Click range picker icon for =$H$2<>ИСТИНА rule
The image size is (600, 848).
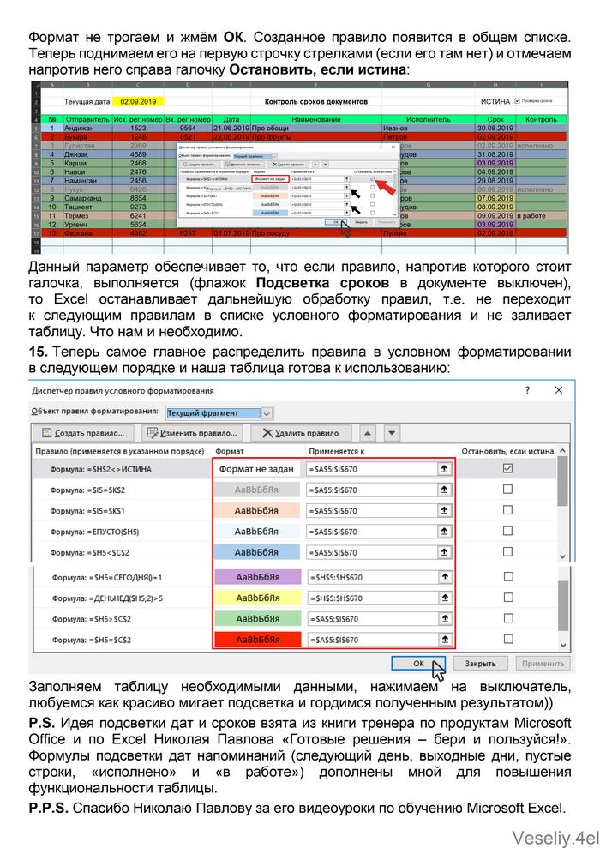tap(444, 469)
